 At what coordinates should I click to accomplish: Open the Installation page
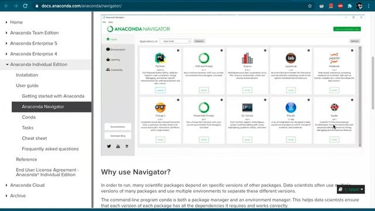tap(27, 75)
